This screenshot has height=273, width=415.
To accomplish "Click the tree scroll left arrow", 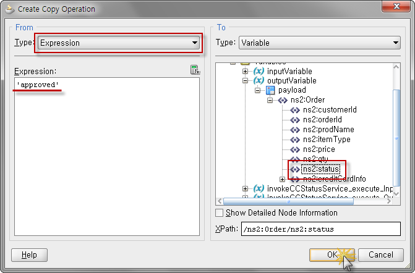I will click(x=220, y=201).
